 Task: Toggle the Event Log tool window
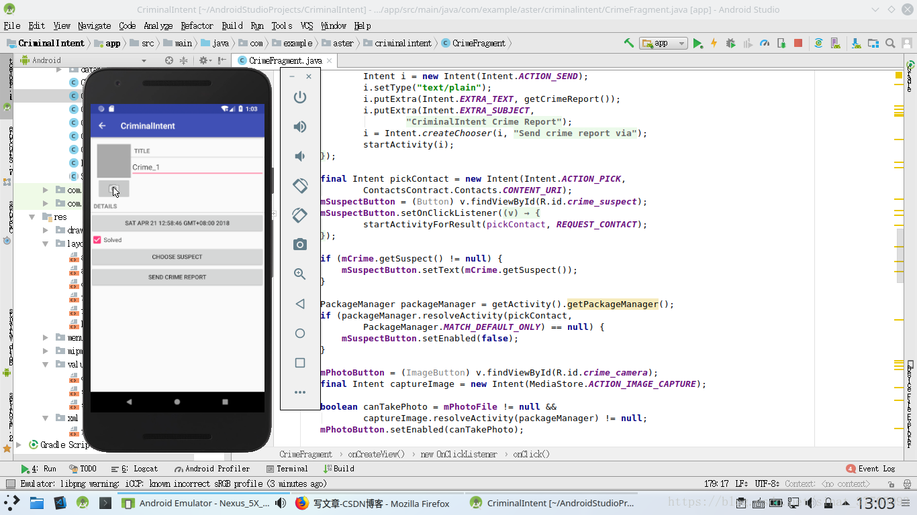coord(871,469)
